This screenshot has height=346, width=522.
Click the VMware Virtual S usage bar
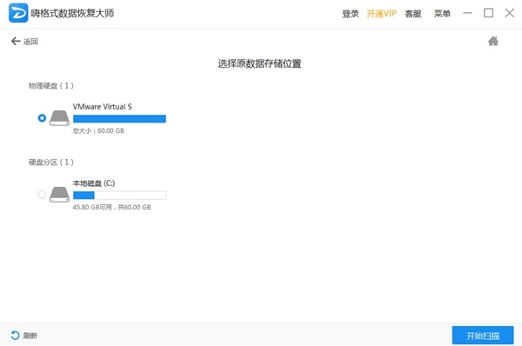point(119,119)
